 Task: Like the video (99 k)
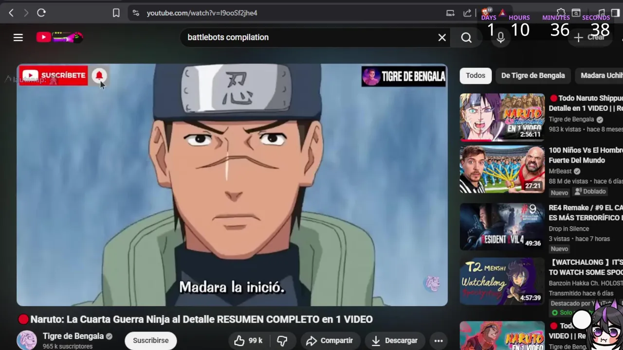click(x=248, y=340)
